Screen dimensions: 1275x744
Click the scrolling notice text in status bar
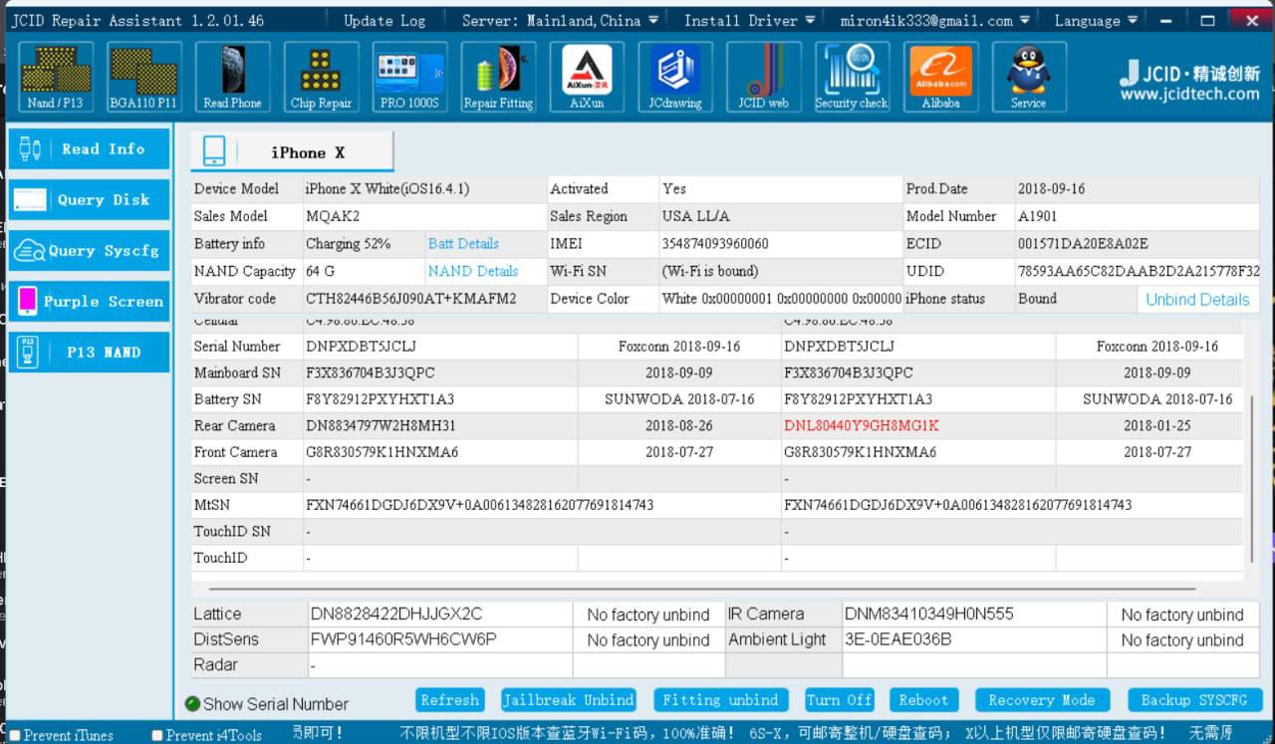(x=762, y=735)
